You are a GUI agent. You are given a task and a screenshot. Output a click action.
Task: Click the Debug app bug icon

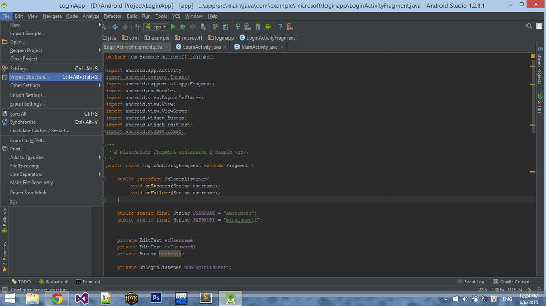pyautogui.click(x=183, y=27)
